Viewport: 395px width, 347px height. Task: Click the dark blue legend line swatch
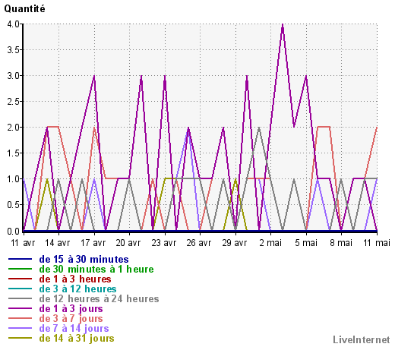point(20,259)
